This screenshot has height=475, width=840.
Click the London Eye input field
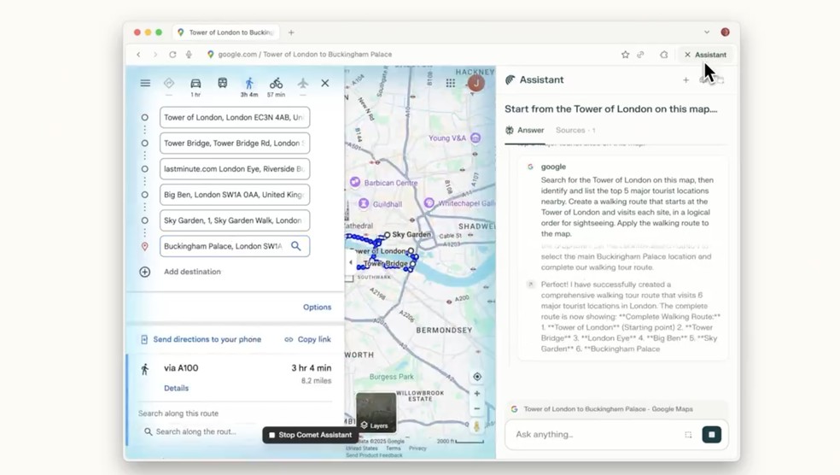coord(235,169)
